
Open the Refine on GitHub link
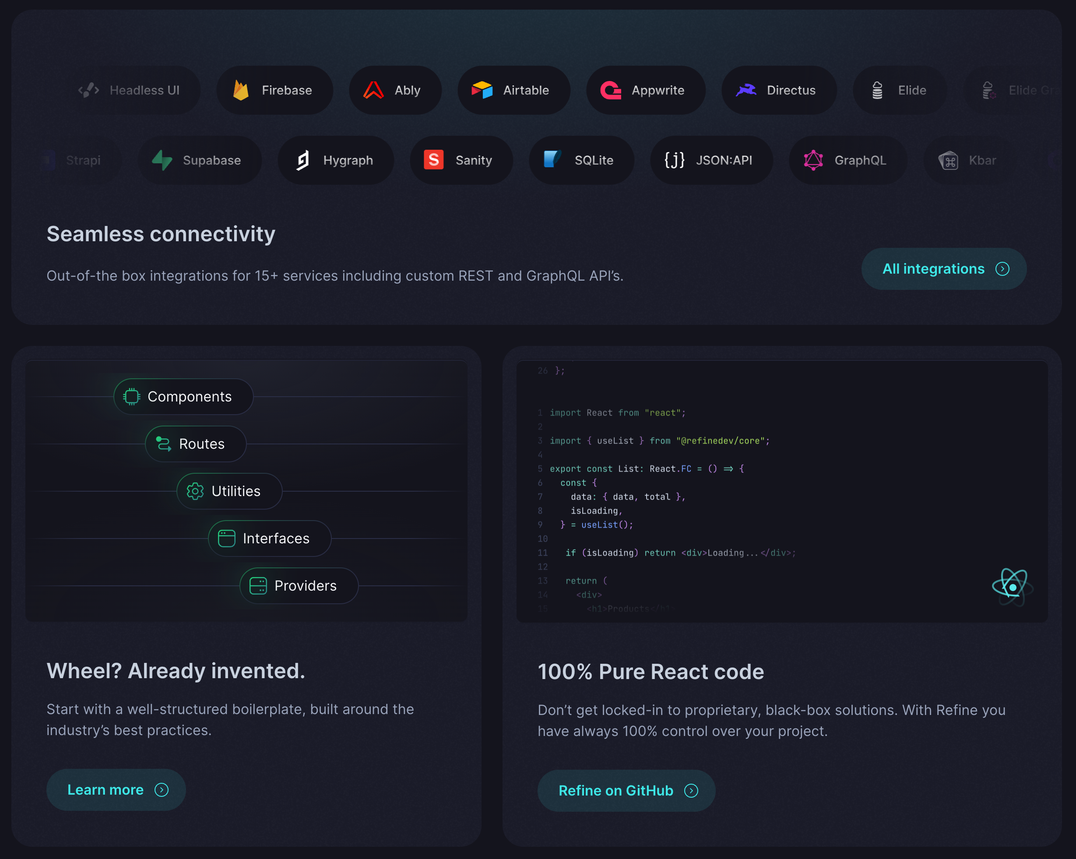pyautogui.click(x=626, y=791)
